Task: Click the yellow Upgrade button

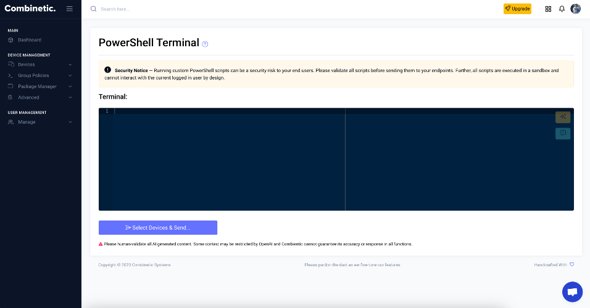Action: (x=517, y=9)
